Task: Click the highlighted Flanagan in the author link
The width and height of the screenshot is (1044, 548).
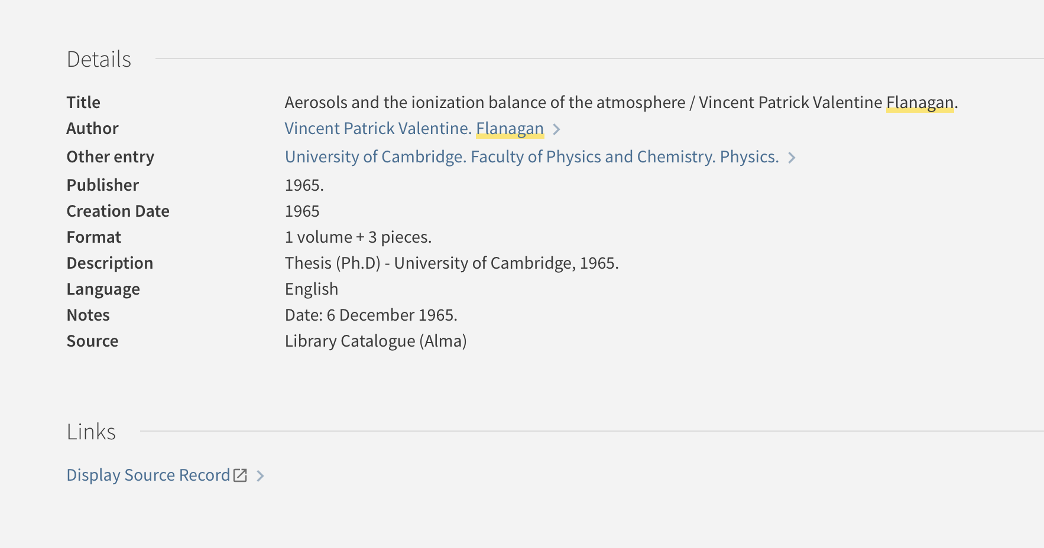Action: coord(510,129)
